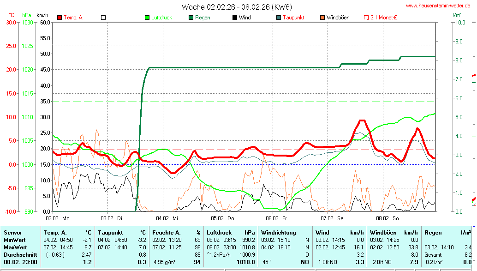The image size is (477, 271).
Task: Select the 07.02. Sa date marker
Action: click(x=333, y=217)
